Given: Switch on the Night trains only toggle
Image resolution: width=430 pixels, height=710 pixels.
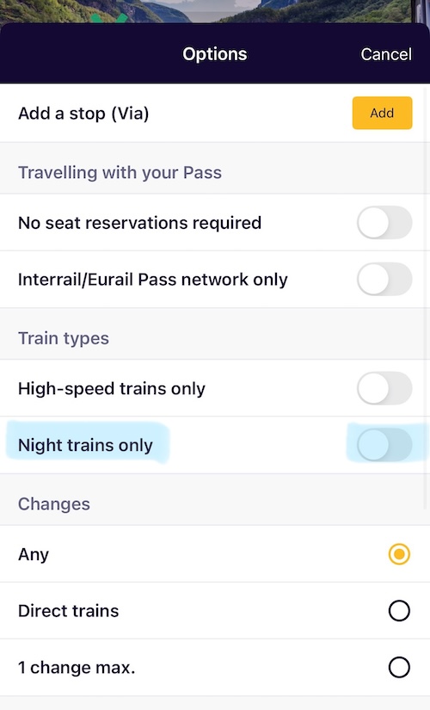Looking at the screenshot, I should [x=384, y=445].
